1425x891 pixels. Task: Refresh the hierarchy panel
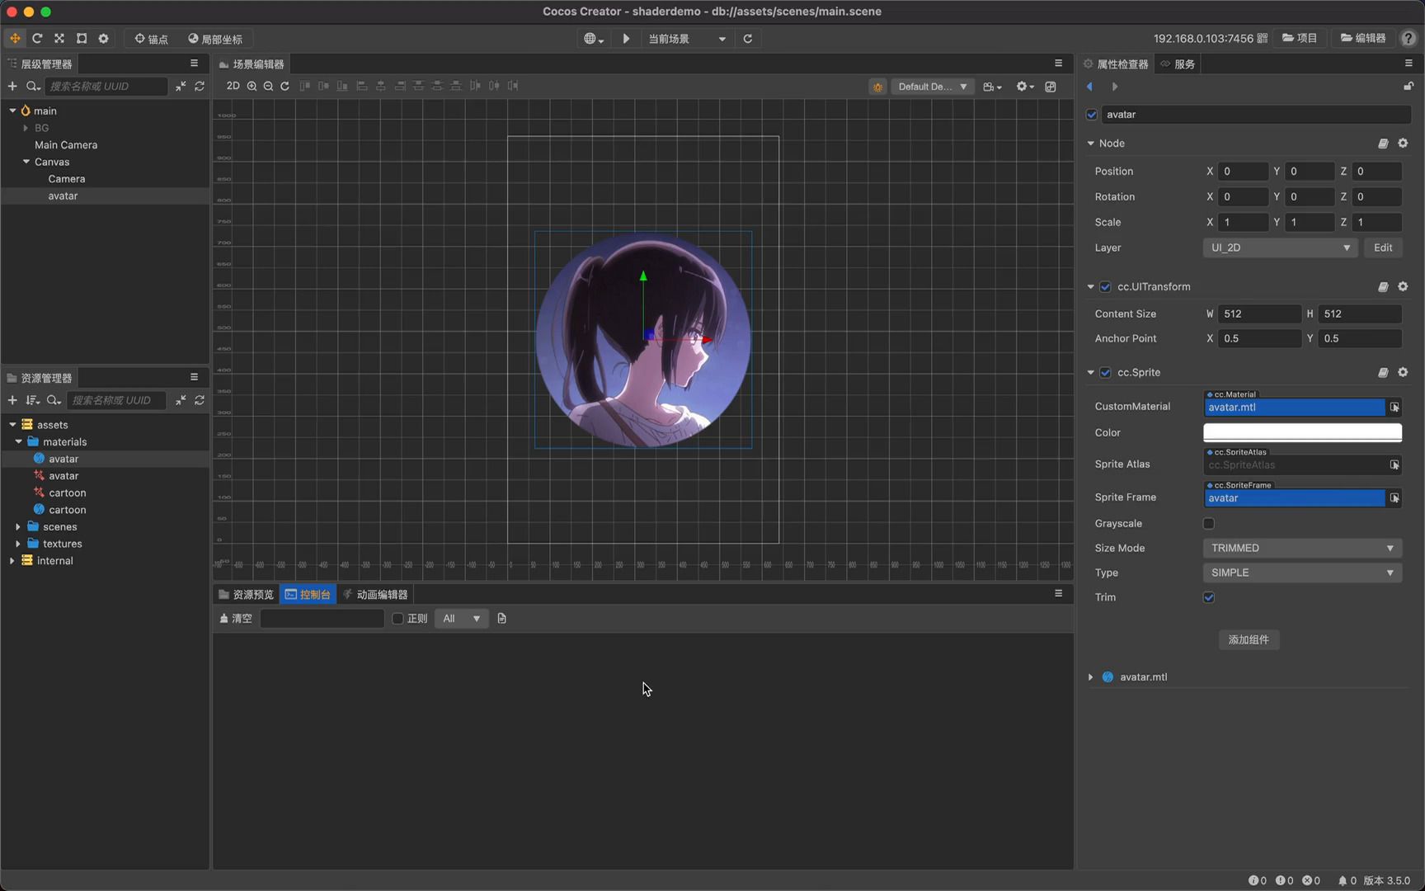coord(200,86)
